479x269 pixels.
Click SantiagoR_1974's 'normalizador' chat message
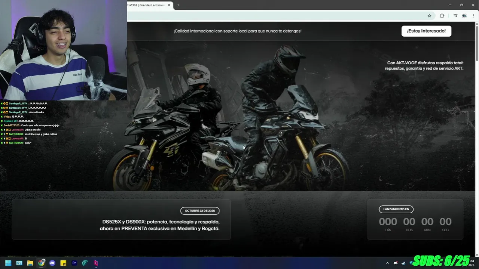click(23, 112)
